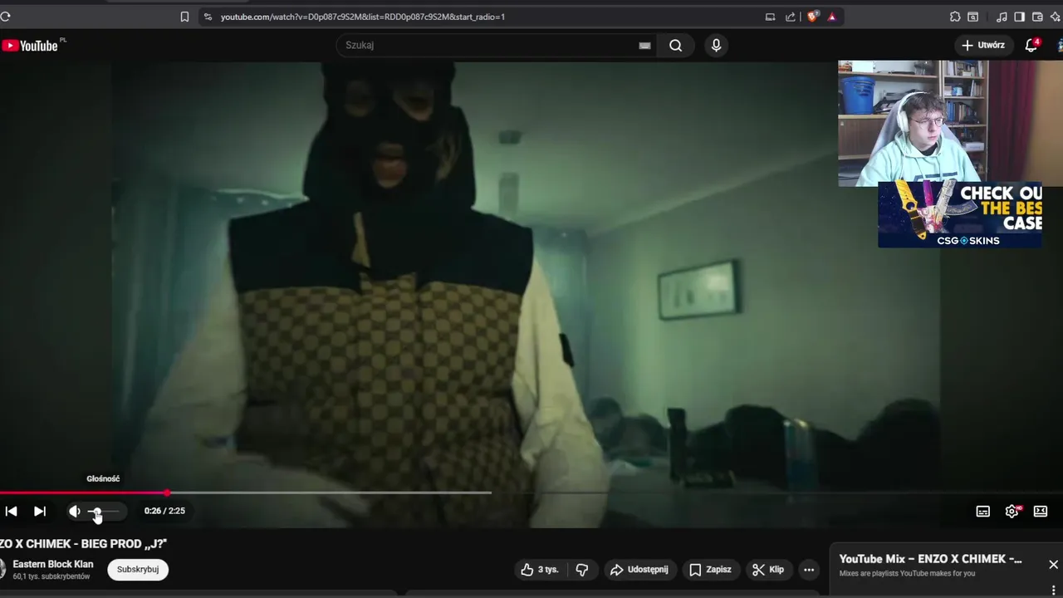The width and height of the screenshot is (1063, 598).
Task: Toggle theater mode in player
Action: (1041, 512)
